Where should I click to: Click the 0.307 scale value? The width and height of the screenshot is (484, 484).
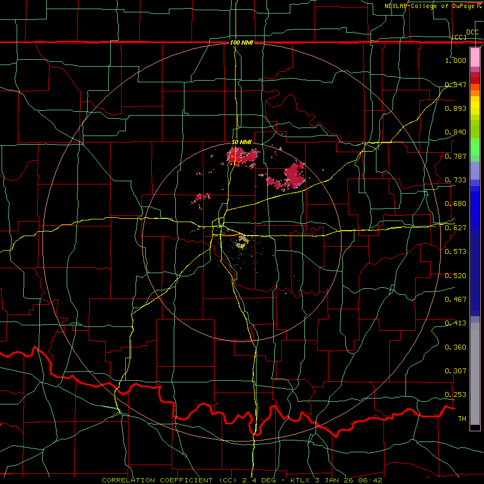[x=455, y=371]
